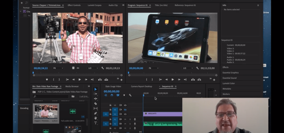Select the Clapper 1 Trimmed thumbnail
284x133 pixels.
[46, 112]
